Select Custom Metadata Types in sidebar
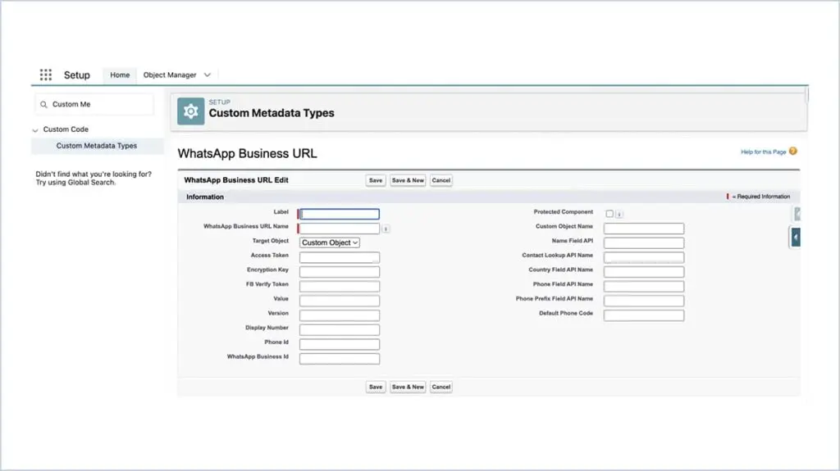Screen dimensions: 840x471 97,146
